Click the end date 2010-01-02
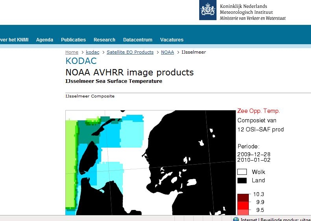 254,160
